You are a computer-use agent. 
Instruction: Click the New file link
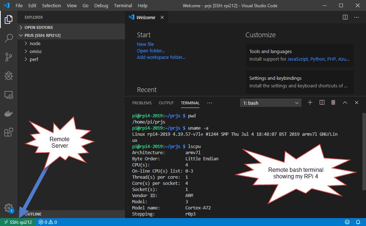pos(146,44)
